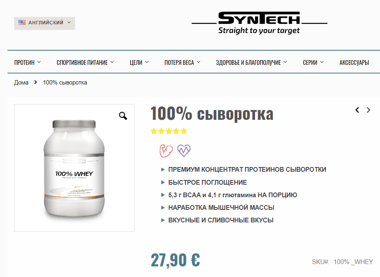The image size is (380, 277).
Task: Go to the previous product arrow
Action: [357, 110]
